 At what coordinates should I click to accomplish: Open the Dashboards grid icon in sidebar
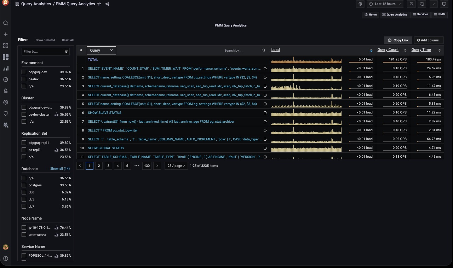[6, 46]
